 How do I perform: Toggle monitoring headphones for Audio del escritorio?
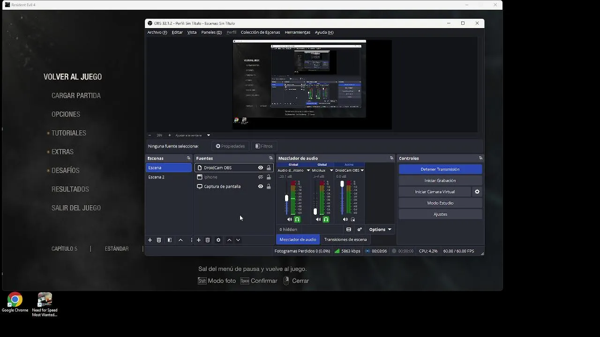coord(297,220)
